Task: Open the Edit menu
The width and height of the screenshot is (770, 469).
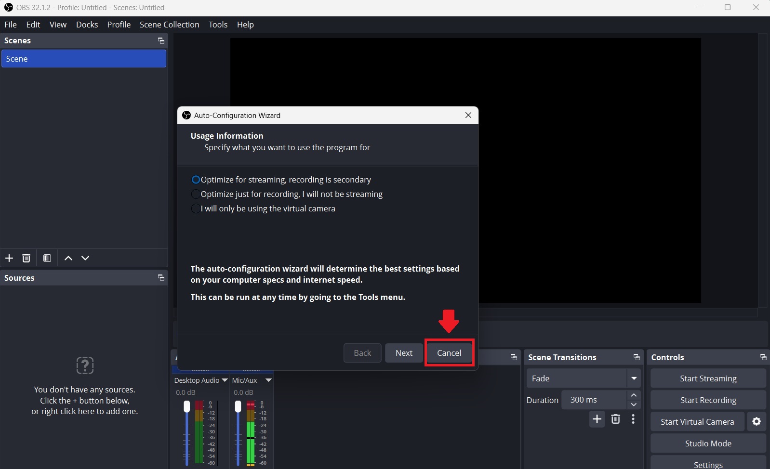Action: (x=33, y=25)
